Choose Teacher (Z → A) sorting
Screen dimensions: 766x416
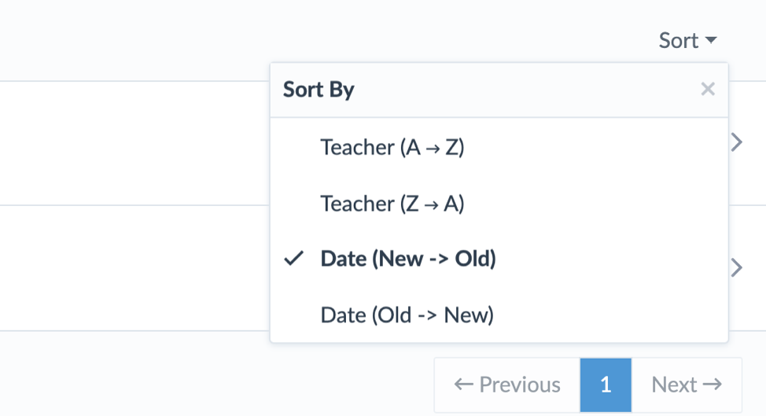392,204
